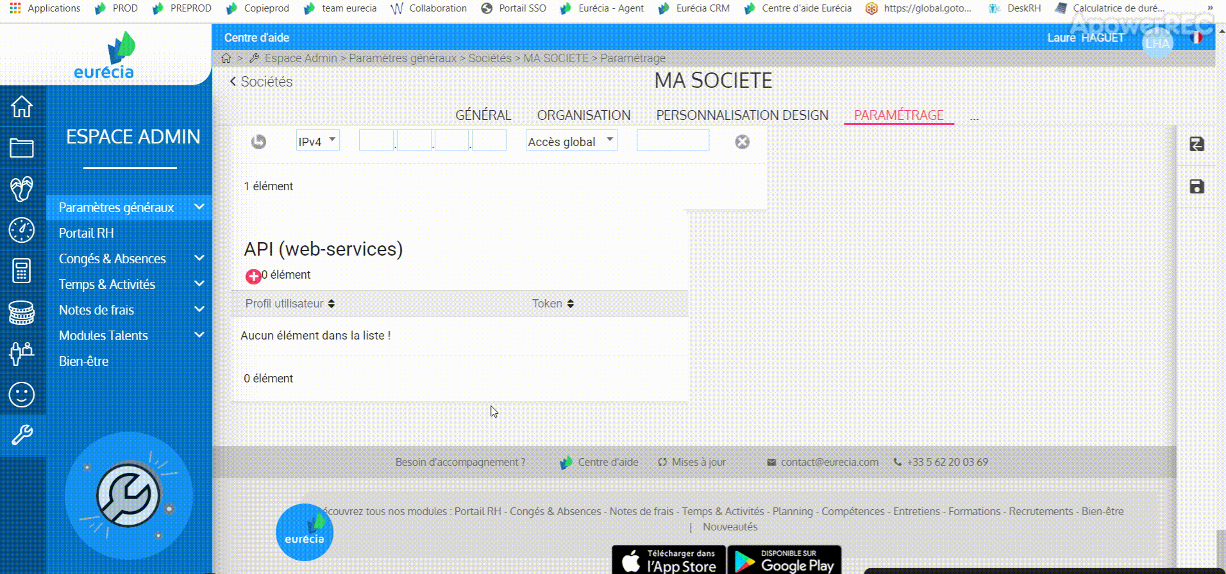Open the coins stack icon in sidebar
This screenshot has width=1226, height=574.
(22, 313)
